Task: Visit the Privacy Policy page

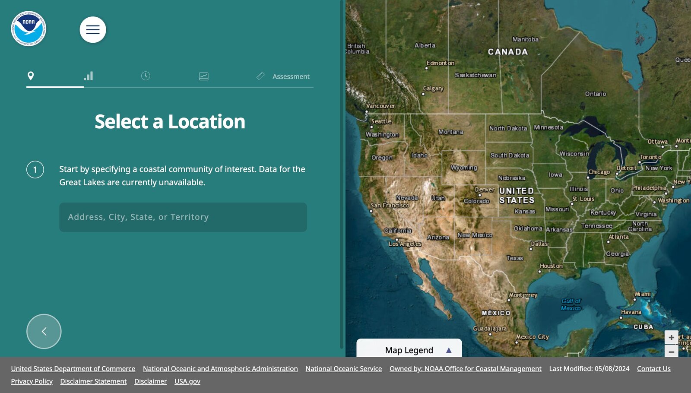Action: [x=32, y=381]
